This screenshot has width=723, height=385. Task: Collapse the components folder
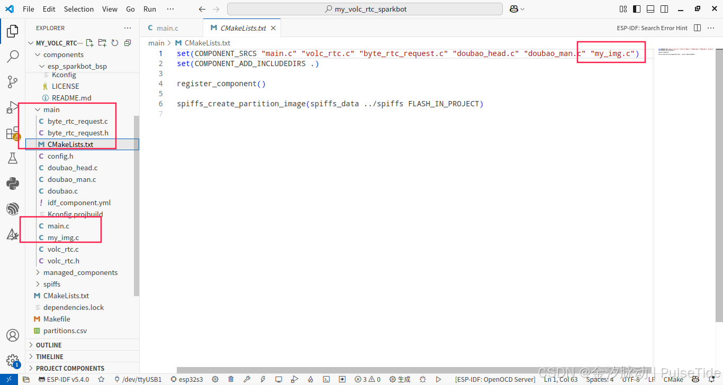click(x=38, y=54)
